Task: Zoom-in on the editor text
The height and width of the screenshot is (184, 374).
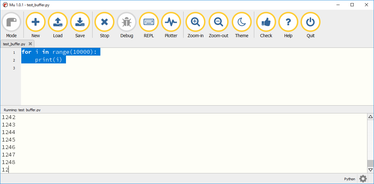Action: tap(195, 25)
